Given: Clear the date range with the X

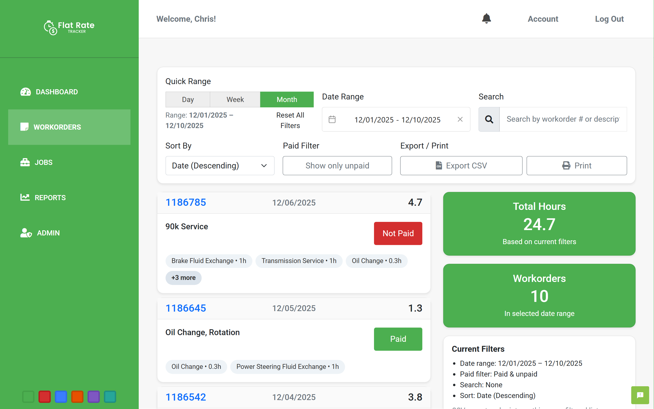Looking at the screenshot, I should tap(460, 119).
